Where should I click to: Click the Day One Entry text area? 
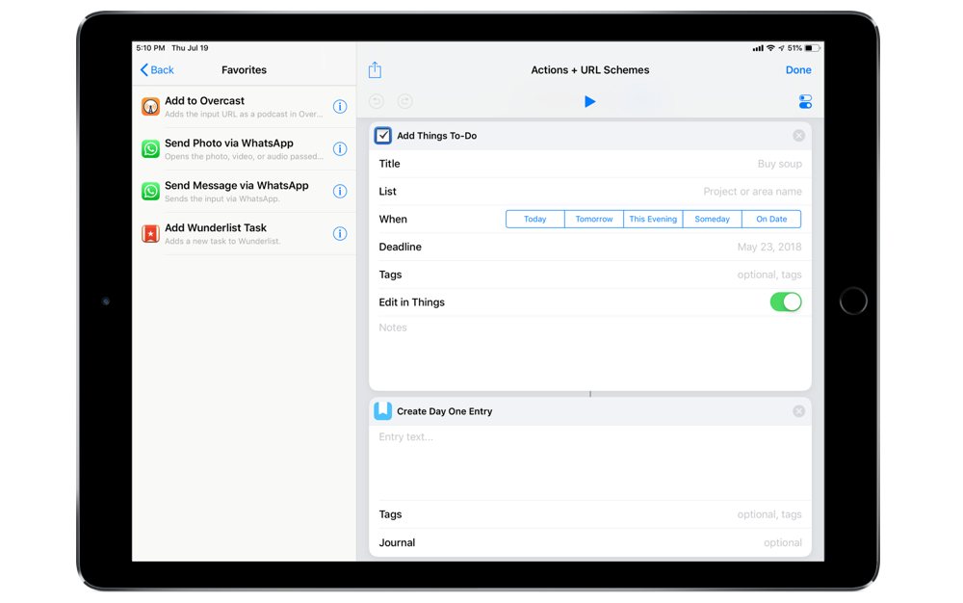(x=590, y=463)
